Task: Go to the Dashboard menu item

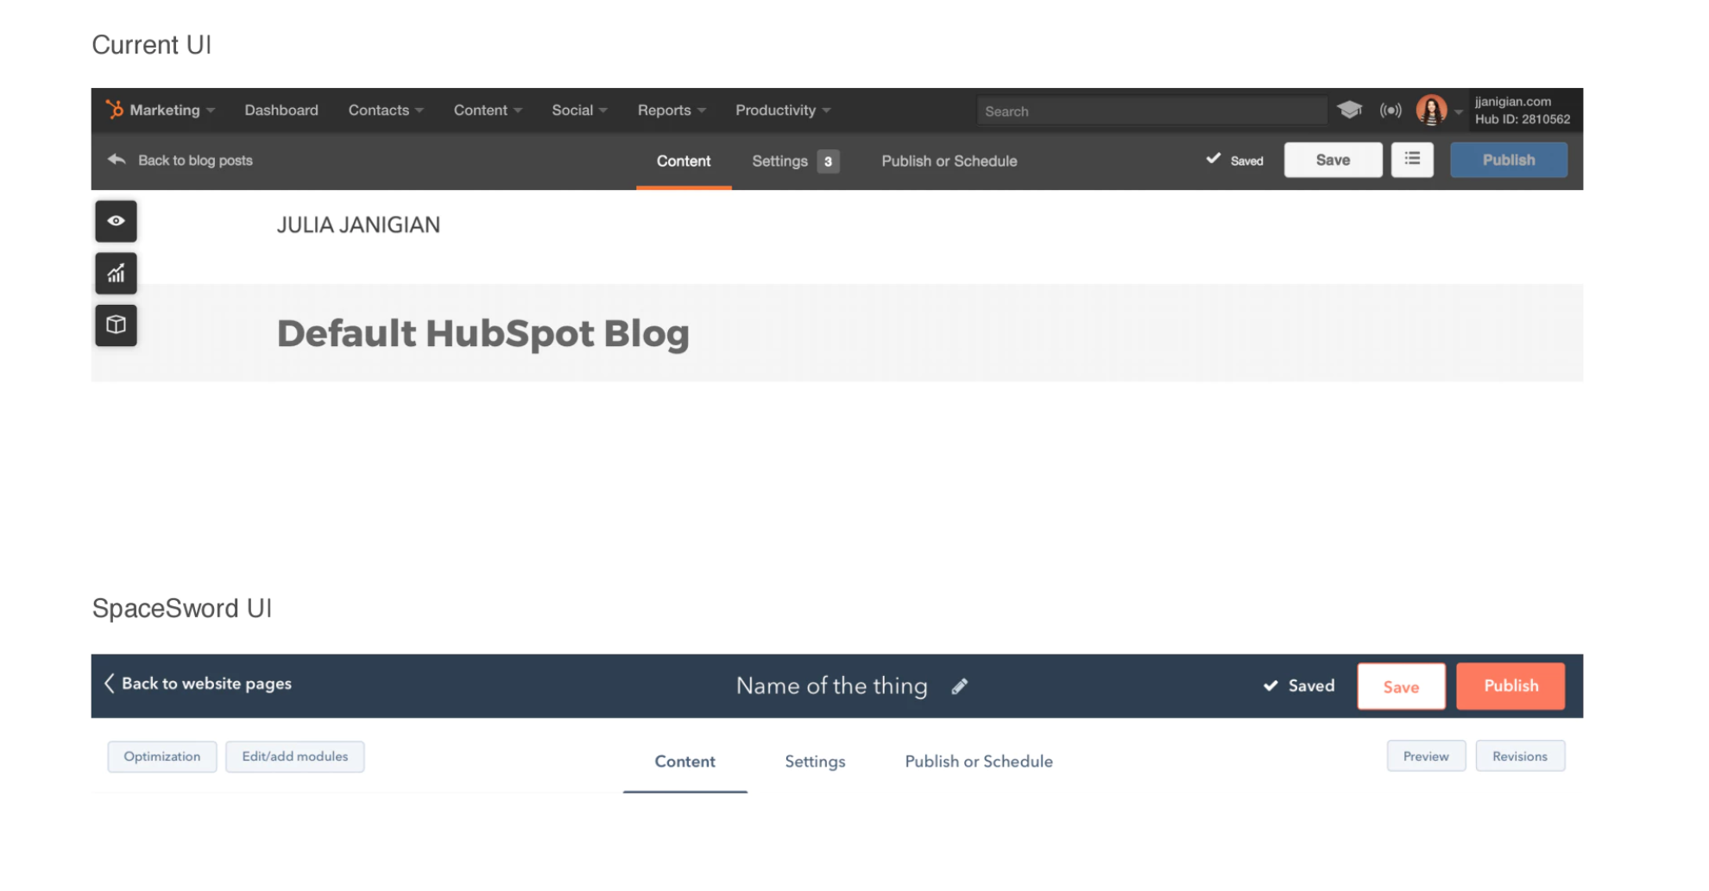Action: point(281,110)
